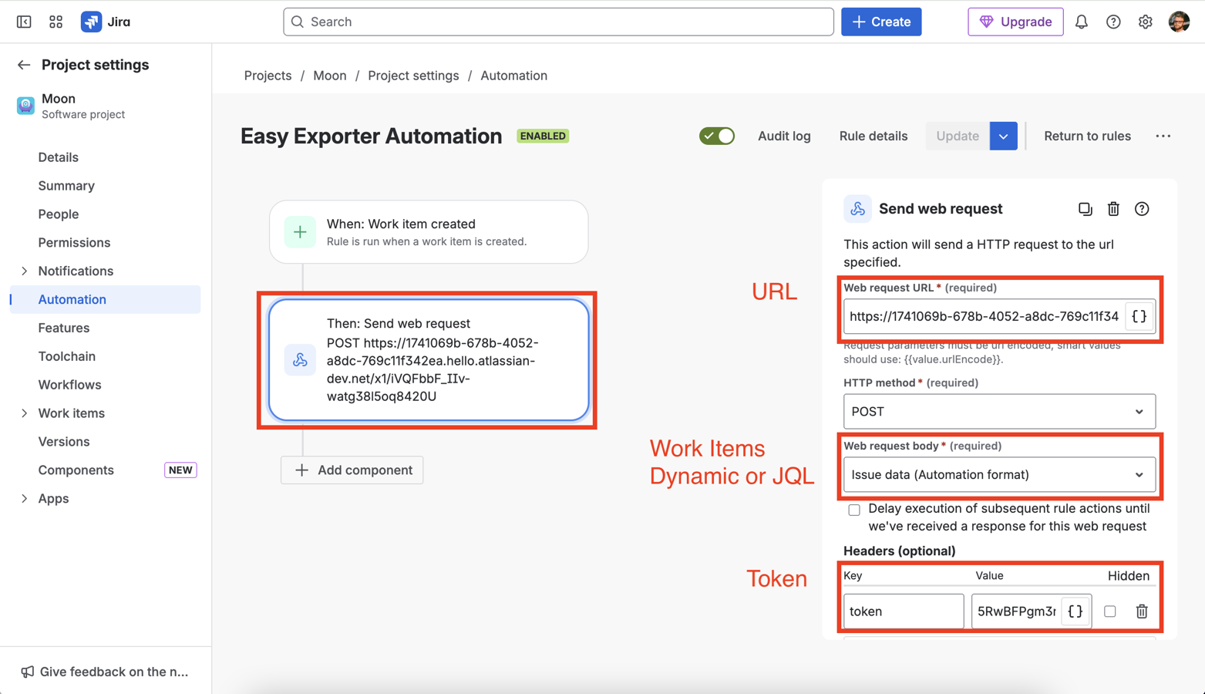The width and height of the screenshot is (1205, 694).
Task: Click the Projects breadcrumb link
Action: click(x=268, y=76)
